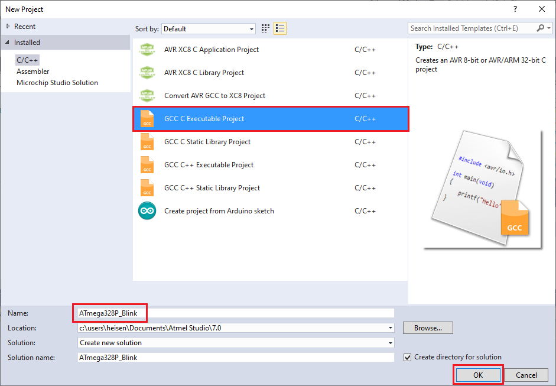Viewport: 556px width, 386px height.
Task: Expand the Recent tree node
Action: 8,26
